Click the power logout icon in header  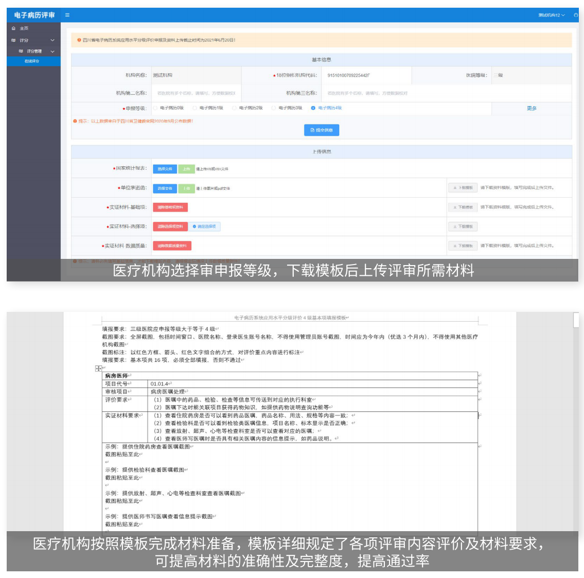pos(576,15)
